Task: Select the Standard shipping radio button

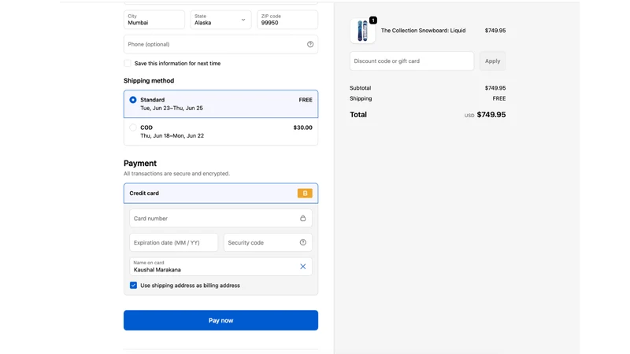Action: pyautogui.click(x=133, y=100)
